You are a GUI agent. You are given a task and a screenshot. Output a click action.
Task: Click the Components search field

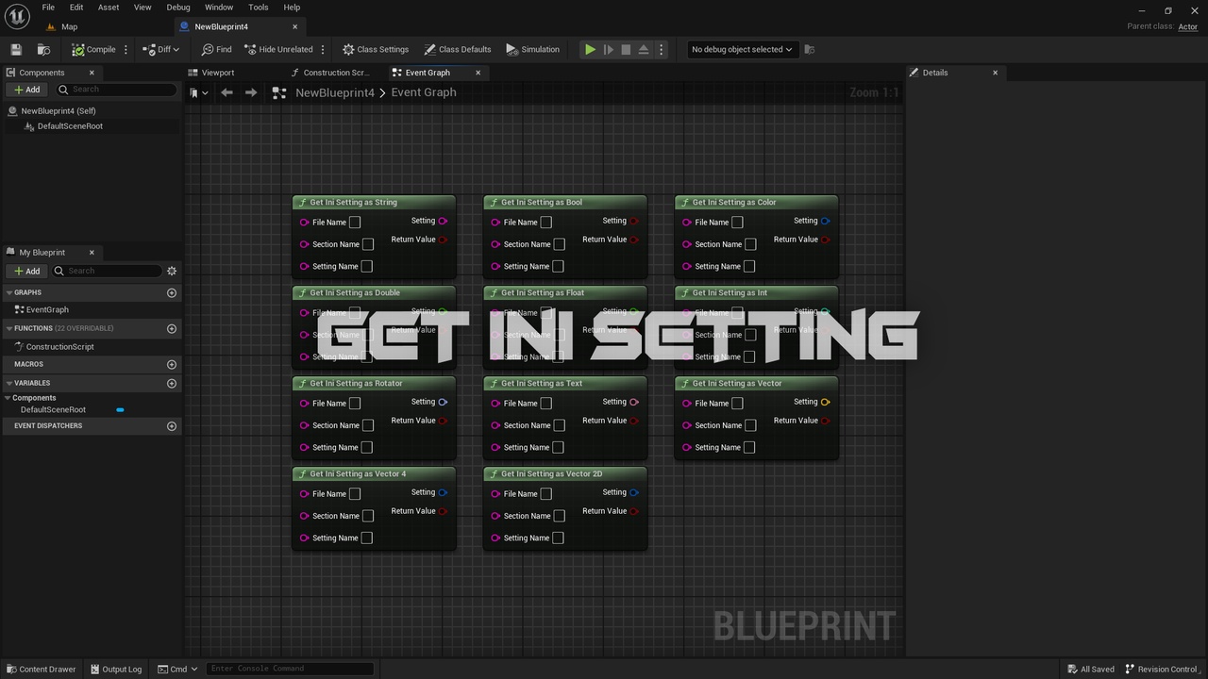(x=115, y=90)
